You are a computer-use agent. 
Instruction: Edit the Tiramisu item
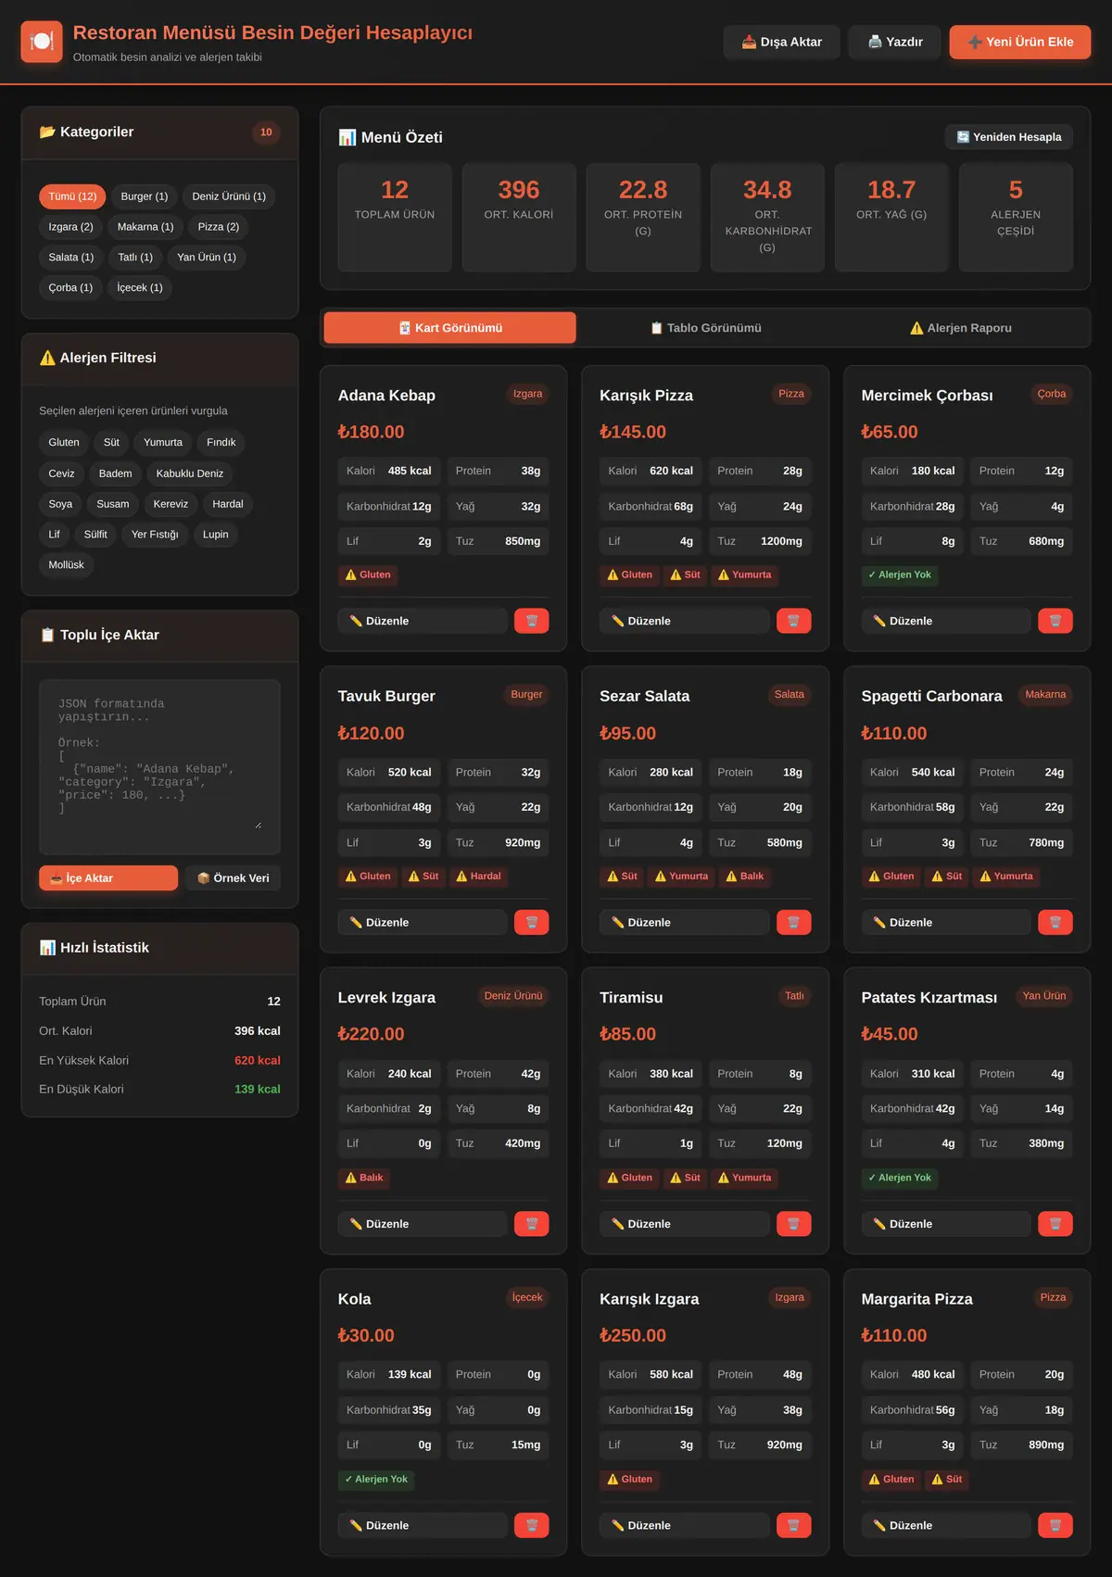click(685, 1224)
